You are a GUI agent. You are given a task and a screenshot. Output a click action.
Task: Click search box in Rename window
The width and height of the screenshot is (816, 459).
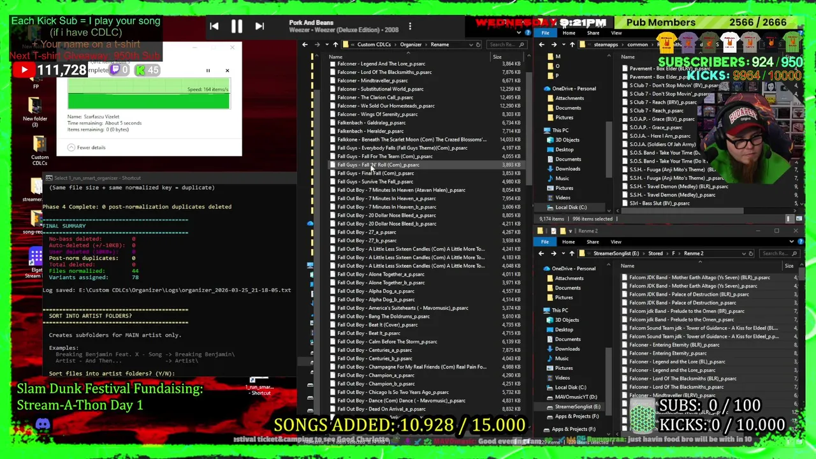pyautogui.click(x=506, y=45)
